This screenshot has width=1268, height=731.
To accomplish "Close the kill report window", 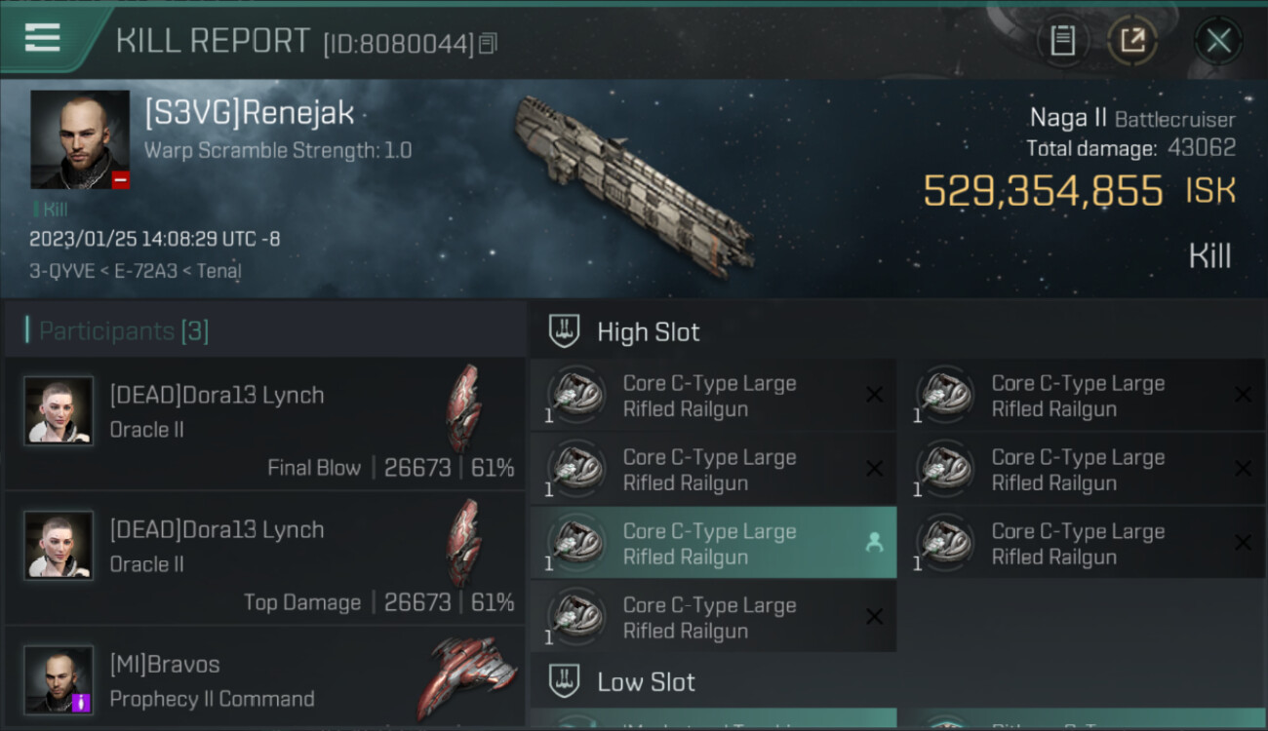I will point(1218,41).
